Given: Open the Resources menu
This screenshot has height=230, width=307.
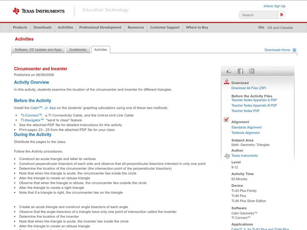Looking at the screenshot, I should coord(136,27).
